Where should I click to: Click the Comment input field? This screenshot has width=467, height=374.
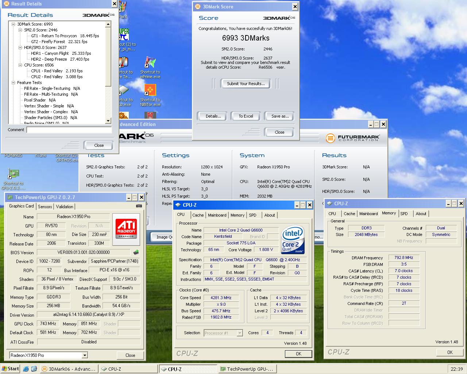coord(69,130)
